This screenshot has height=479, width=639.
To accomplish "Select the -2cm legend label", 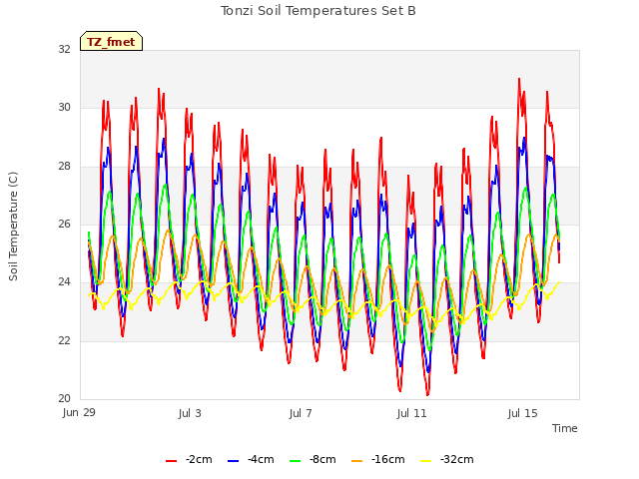I will [199, 460].
